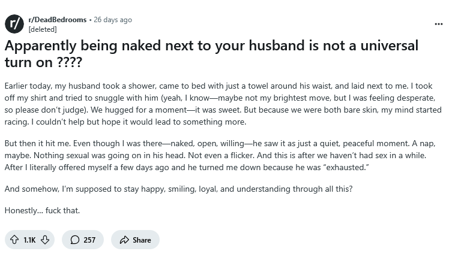Click the paragraph starting "Earlier today"
Image resolution: width=449 pixels, height=254 pixels.
(223, 104)
